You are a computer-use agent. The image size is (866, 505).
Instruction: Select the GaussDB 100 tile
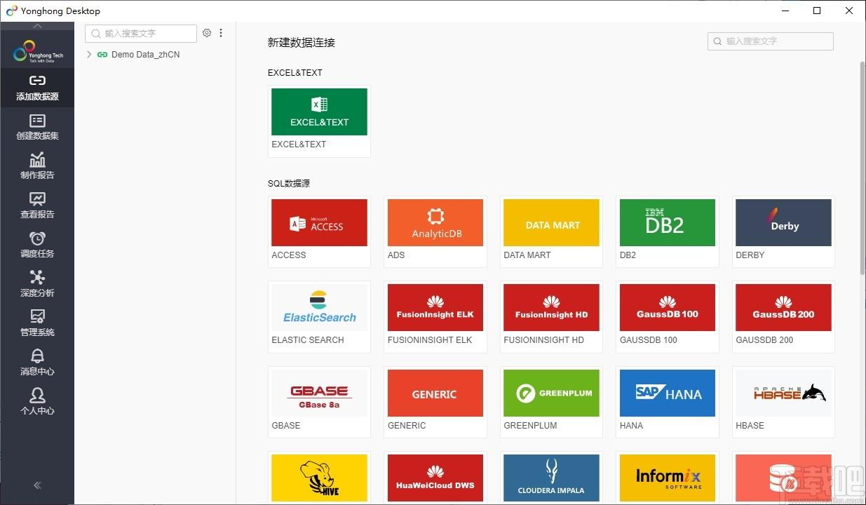coord(668,316)
